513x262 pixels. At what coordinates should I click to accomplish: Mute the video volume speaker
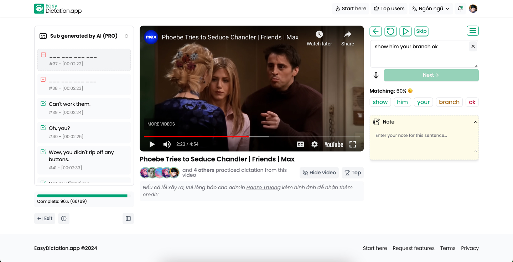[x=167, y=144]
